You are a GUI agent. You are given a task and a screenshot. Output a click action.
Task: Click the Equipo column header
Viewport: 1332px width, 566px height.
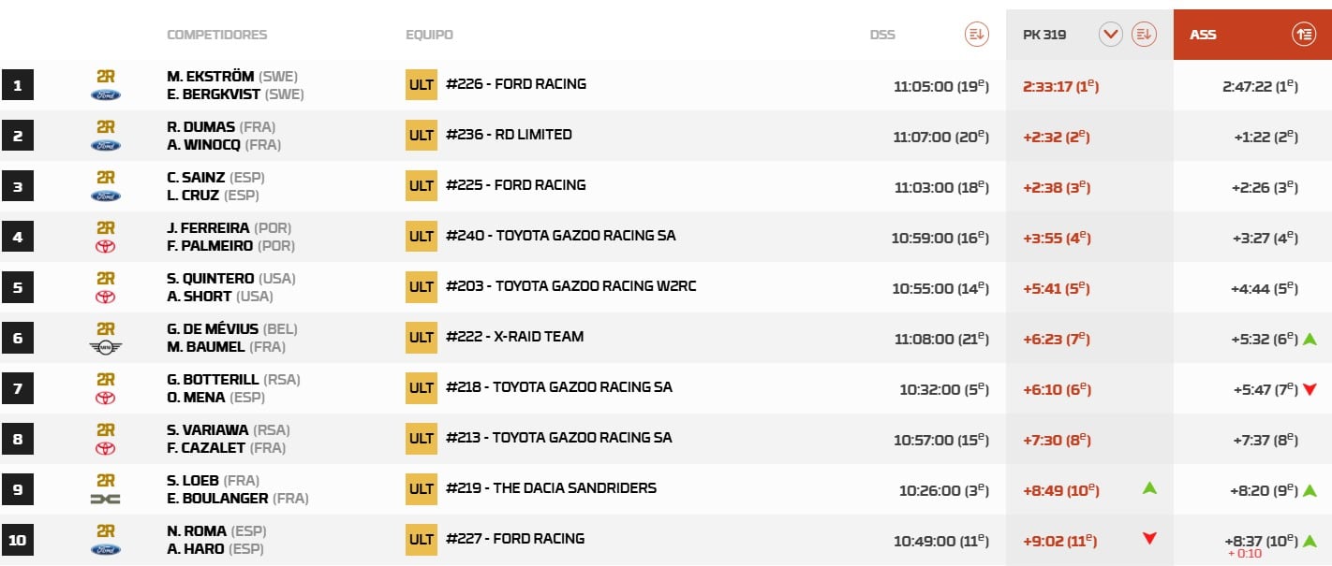[x=429, y=35]
